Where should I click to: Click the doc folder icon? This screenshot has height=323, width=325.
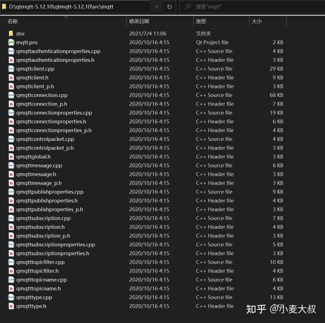tap(11, 33)
